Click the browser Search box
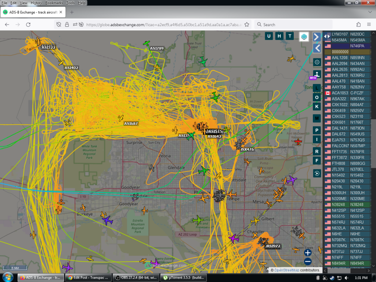 (293, 25)
